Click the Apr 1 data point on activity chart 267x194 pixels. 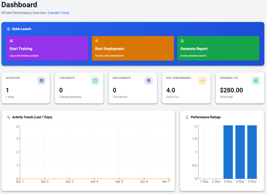tap(20, 179)
